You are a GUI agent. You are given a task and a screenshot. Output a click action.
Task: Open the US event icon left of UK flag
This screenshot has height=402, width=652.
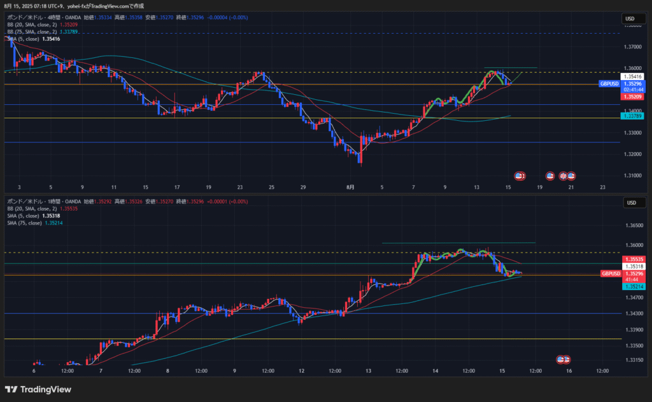549,176
